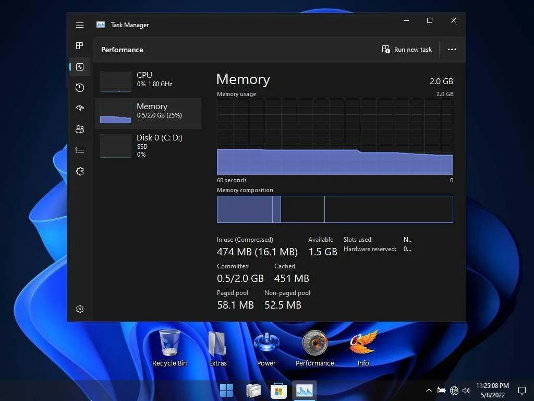Expand the hidden system tray icons chevron

coord(429,391)
